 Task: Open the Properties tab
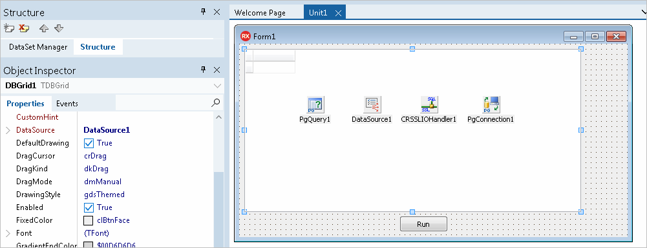coord(26,104)
